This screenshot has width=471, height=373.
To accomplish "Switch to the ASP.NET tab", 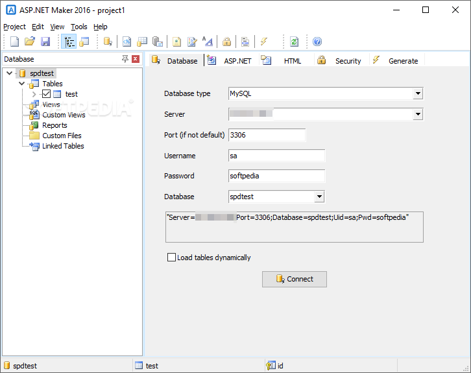I will coord(230,61).
